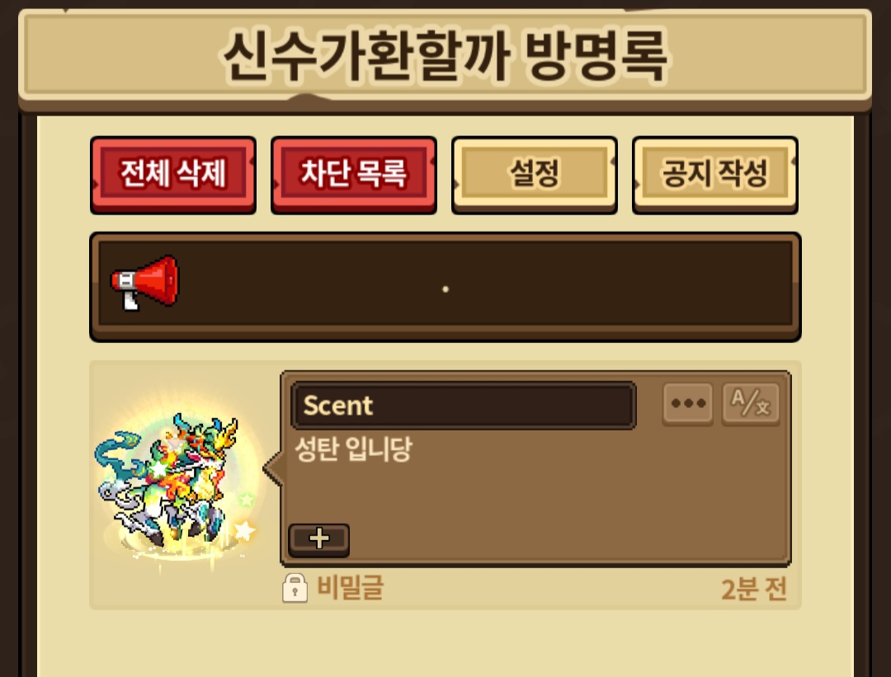Click the dot text in the notice bar
891x677 pixels.
tap(445, 289)
